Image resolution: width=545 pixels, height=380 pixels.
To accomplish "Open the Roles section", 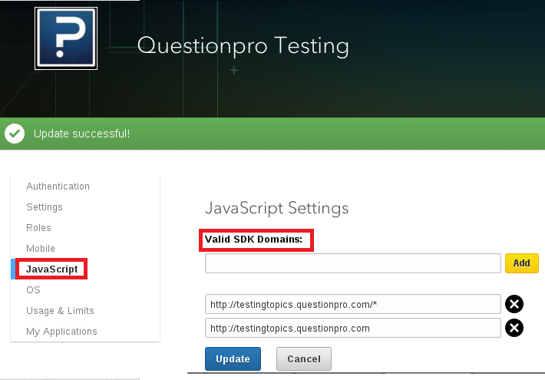I will click(x=38, y=228).
